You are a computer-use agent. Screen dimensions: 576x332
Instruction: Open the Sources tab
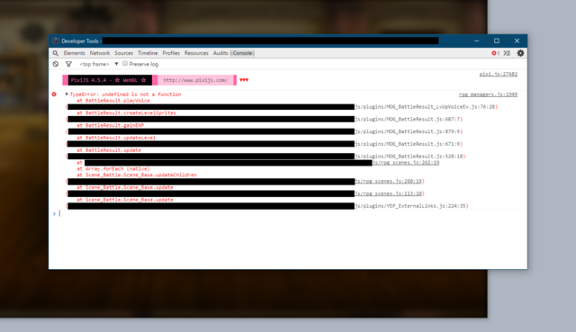pos(124,53)
